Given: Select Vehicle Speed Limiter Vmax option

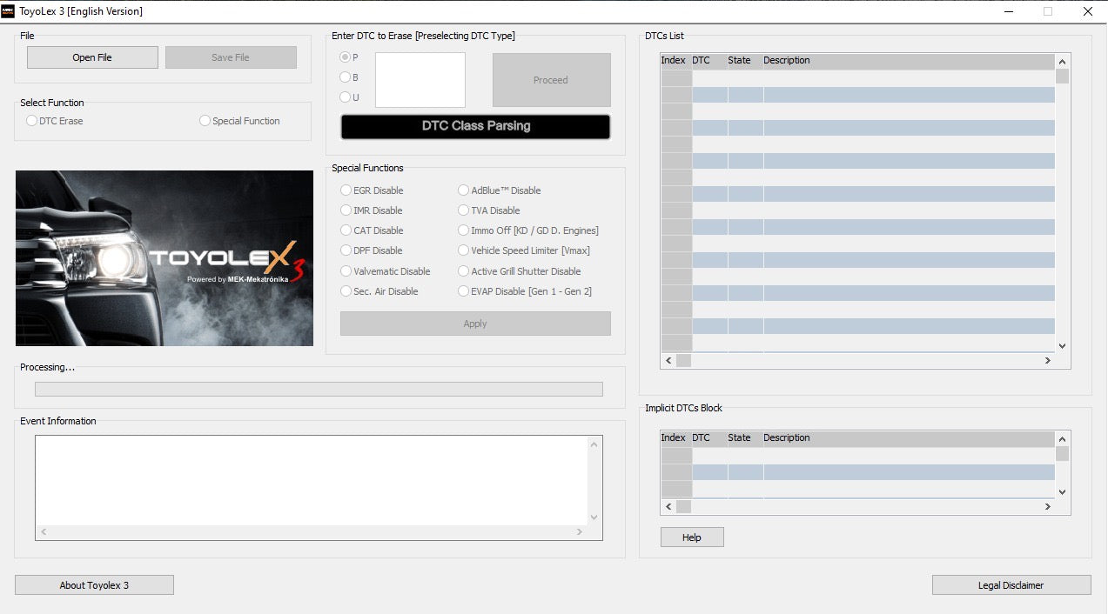Looking at the screenshot, I should coord(524,250).
